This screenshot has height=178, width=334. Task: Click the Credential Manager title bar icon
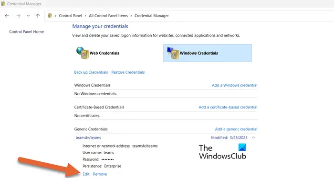click(3, 4)
